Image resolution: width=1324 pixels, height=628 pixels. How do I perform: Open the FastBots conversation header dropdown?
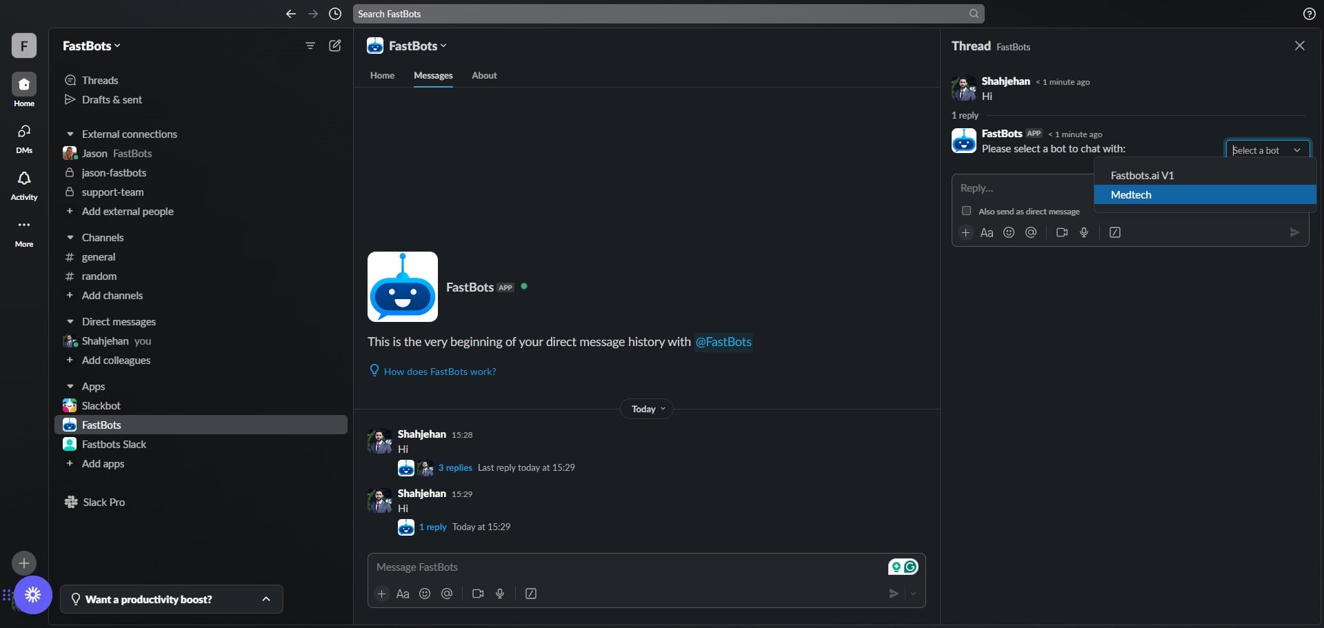pos(418,45)
